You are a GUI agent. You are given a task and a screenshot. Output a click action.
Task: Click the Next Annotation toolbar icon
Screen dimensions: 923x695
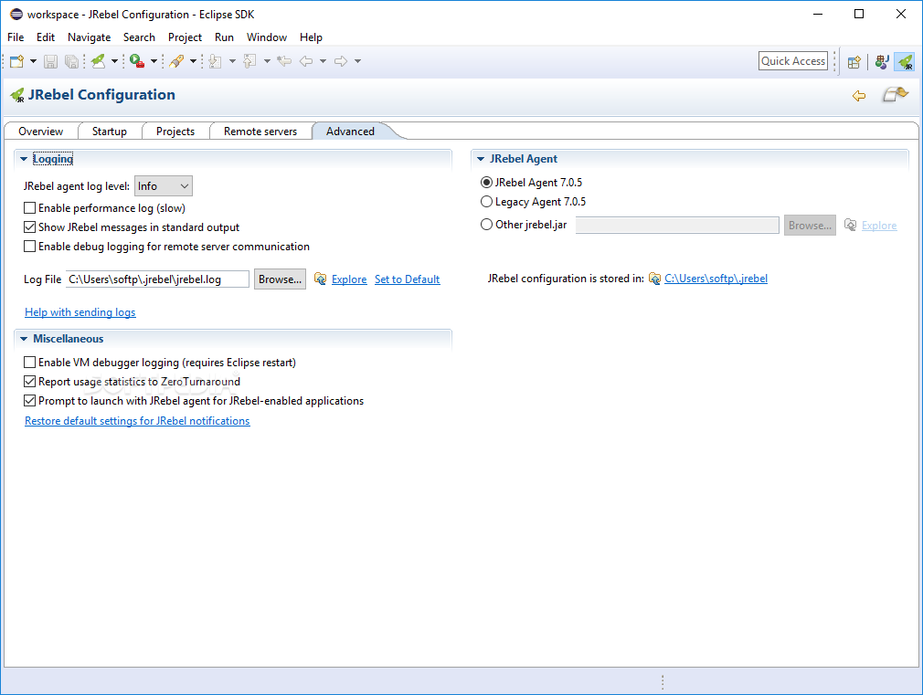pyautogui.click(x=216, y=61)
